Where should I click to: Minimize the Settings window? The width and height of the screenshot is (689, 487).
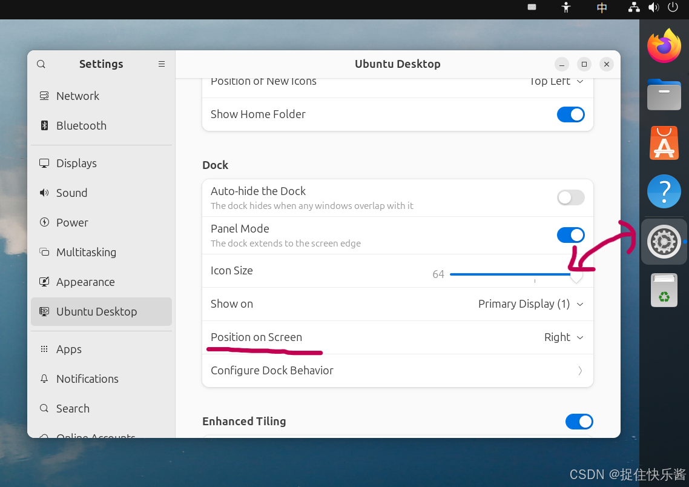pyautogui.click(x=562, y=64)
